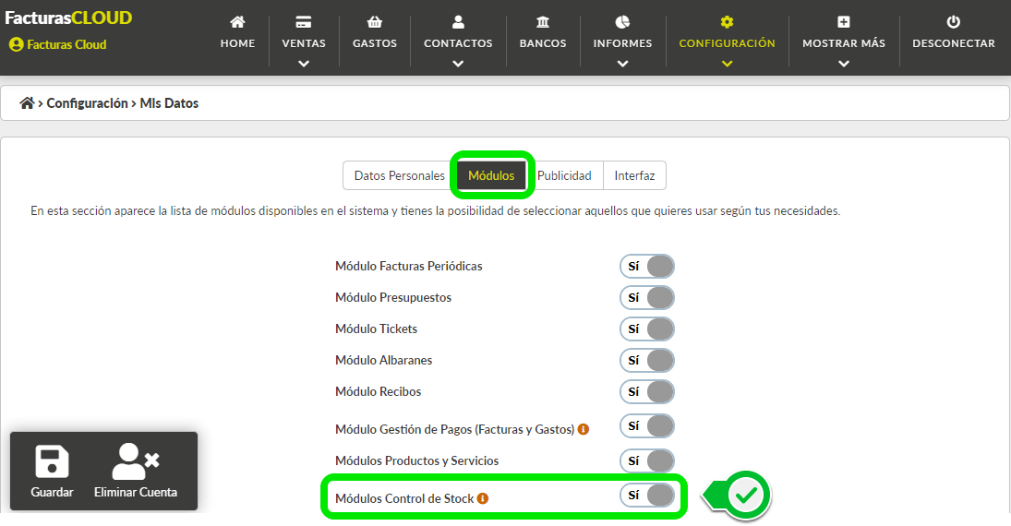Click the Contactos person icon

[458, 22]
